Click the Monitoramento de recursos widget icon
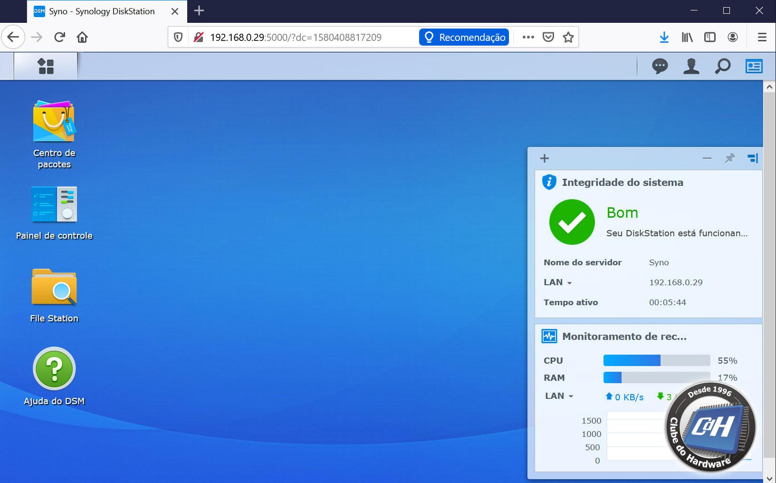776x483 pixels. coord(549,336)
